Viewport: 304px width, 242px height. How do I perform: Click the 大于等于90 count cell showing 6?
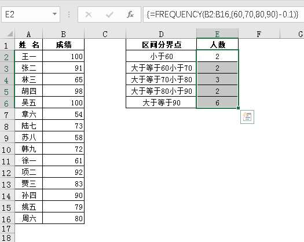pyautogui.click(x=217, y=102)
